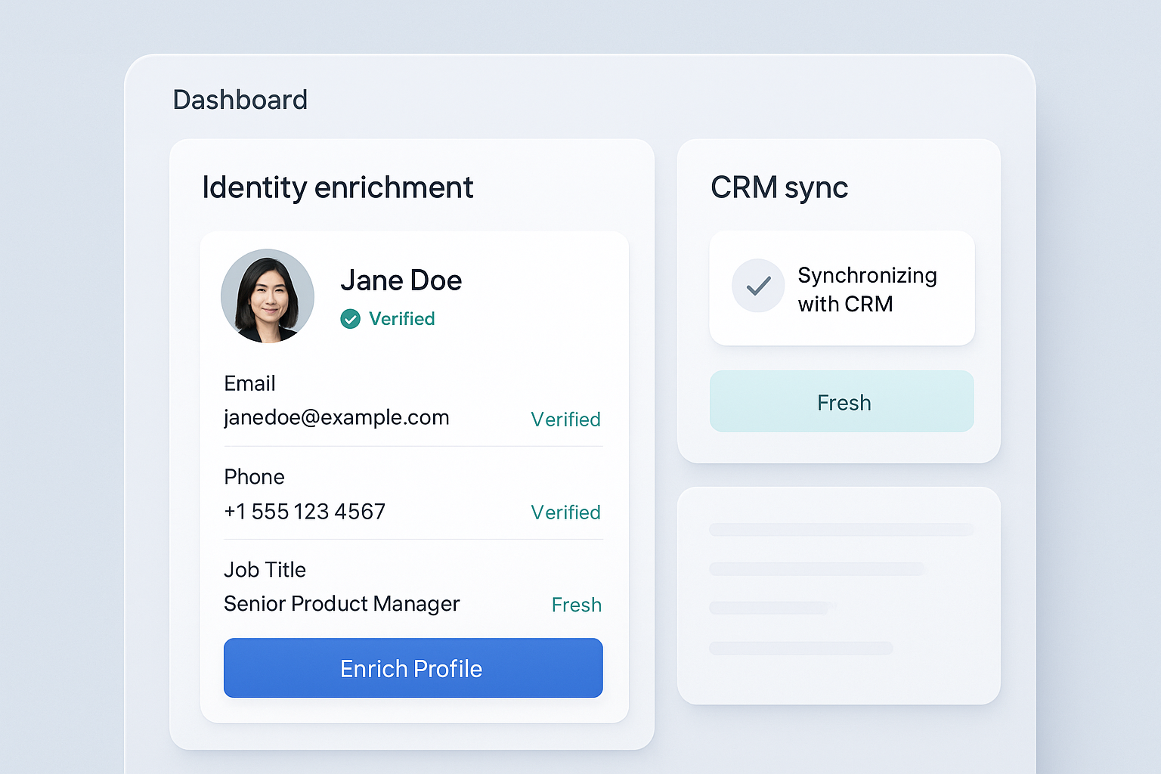This screenshot has width=1161, height=774.
Task: Click the green verified checkmark badge icon
Action: [350, 319]
